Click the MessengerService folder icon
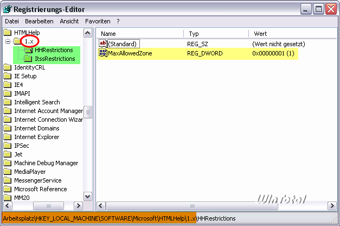 [x=8, y=180]
